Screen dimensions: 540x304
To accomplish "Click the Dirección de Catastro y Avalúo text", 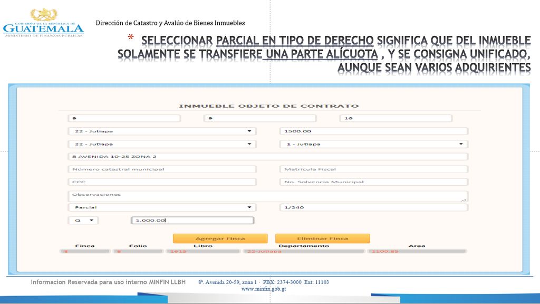I will pyautogui.click(x=170, y=23).
